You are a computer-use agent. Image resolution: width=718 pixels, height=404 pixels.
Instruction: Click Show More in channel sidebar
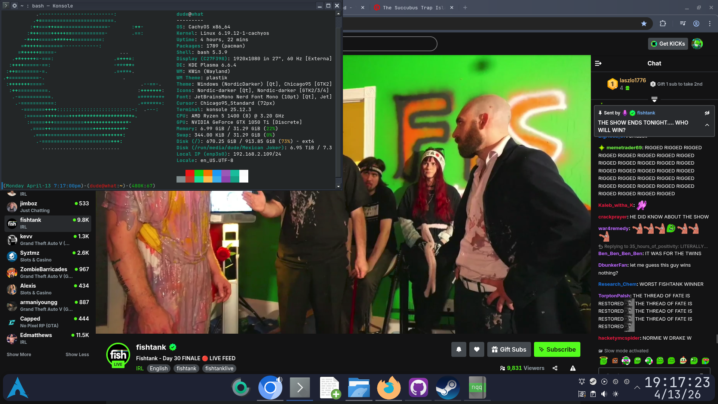pos(19,354)
